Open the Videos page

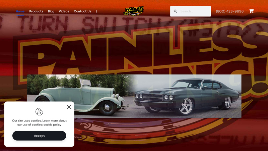pyautogui.click(x=64, y=11)
